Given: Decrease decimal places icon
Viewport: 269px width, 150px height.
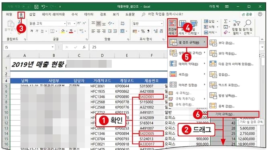Looking at the screenshot, I should [x=161, y=31].
